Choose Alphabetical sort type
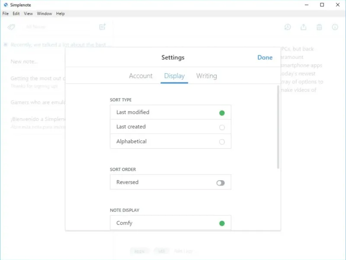Screen dimensions: 346x260 tap(170, 141)
